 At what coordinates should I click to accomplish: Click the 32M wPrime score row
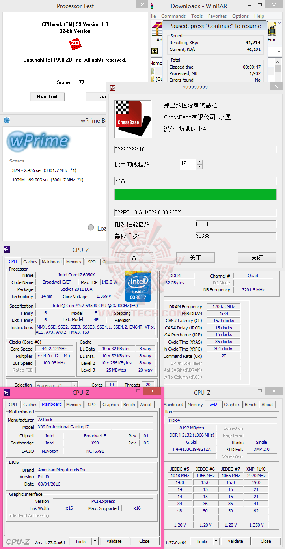coord(44,170)
